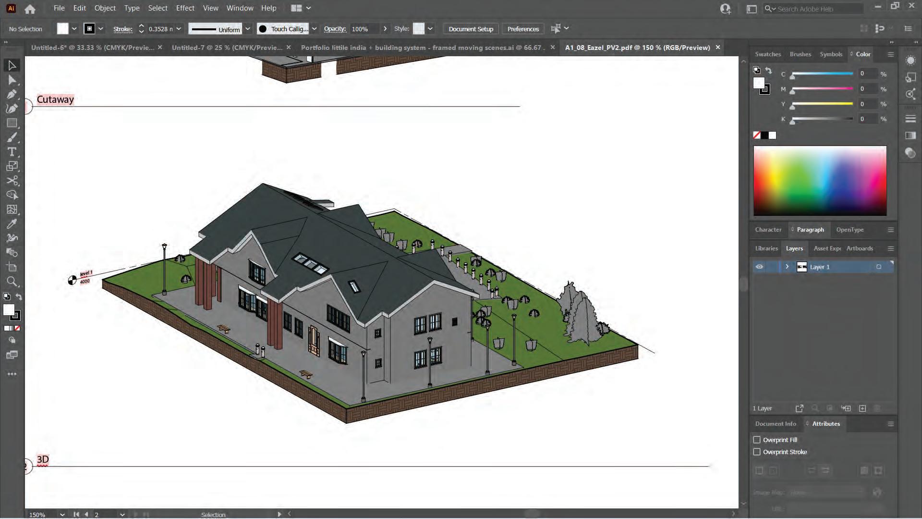
Task: Click Create New Layer icon
Action: [862, 408]
